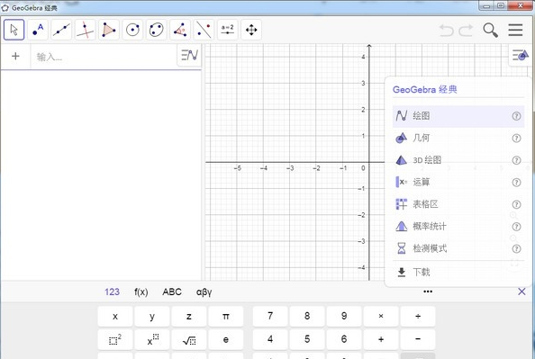This screenshot has width=535, height=359.
Task: Select the Circle with center tool
Action: (x=132, y=30)
